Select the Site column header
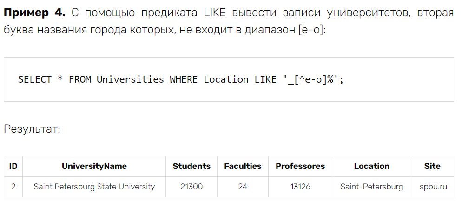The height and width of the screenshot is (207, 475). tap(432, 166)
